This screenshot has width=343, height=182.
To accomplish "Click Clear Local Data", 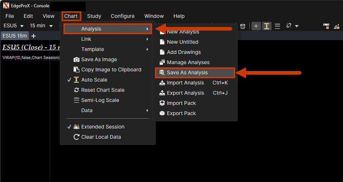I will click(x=101, y=137).
